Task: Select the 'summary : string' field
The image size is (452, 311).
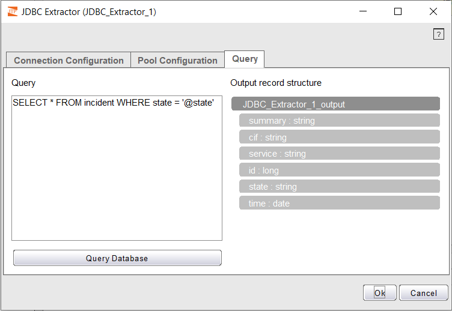Action: pyautogui.click(x=340, y=120)
